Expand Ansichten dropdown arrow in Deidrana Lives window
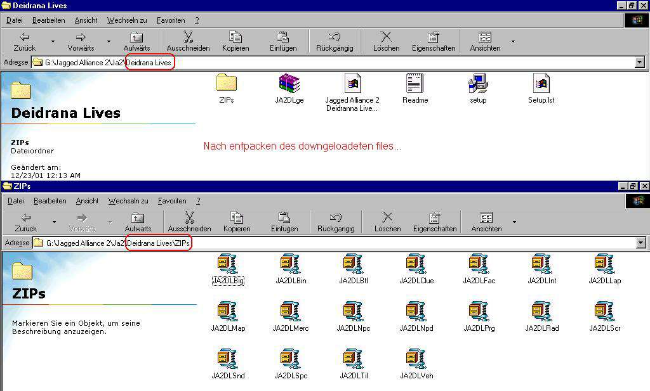The image size is (650, 391). point(513,42)
